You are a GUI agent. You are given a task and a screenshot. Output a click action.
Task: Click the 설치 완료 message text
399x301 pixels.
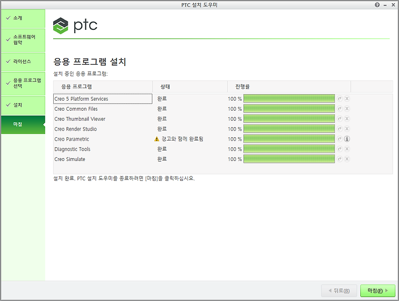tap(124, 178)
